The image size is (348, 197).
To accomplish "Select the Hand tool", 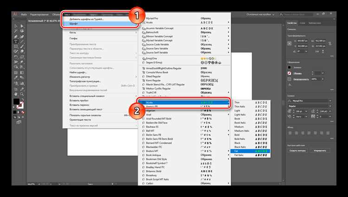I will 16,94.
